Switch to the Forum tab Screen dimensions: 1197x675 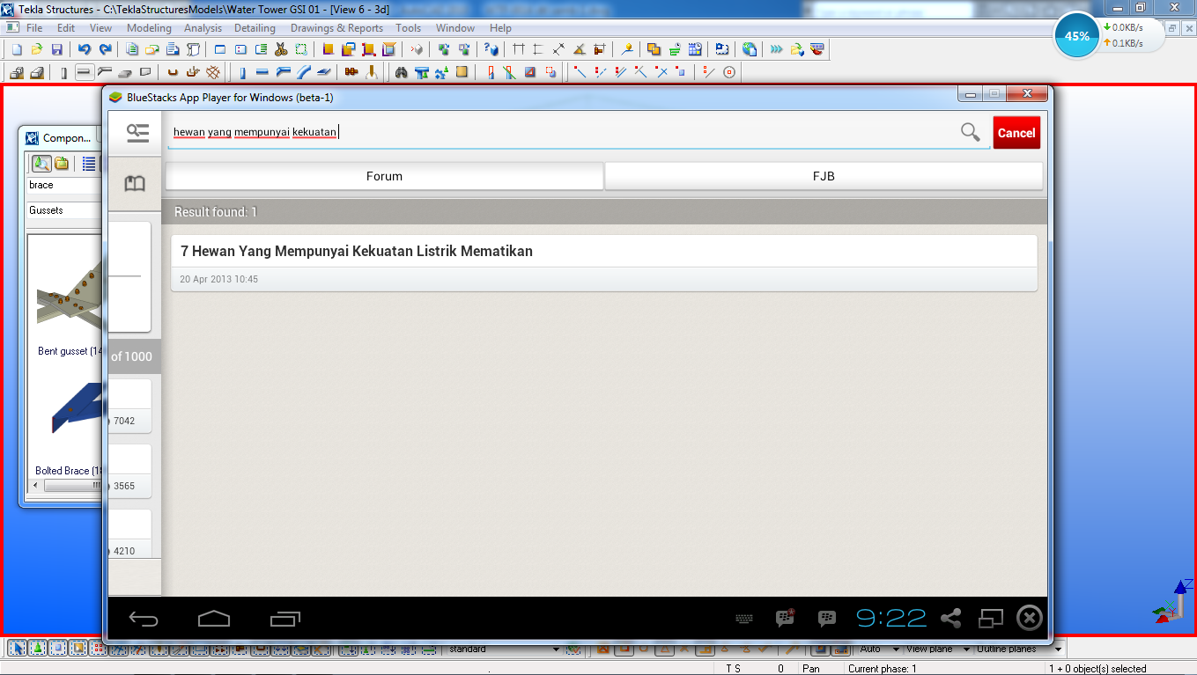[384, 176]
